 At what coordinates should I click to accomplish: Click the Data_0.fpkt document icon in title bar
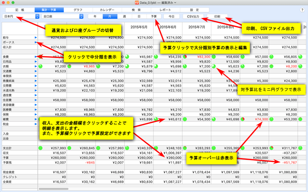[137, 3]
